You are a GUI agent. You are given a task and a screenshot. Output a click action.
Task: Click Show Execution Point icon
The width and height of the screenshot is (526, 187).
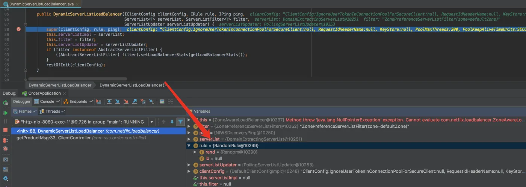coord(99,101)
